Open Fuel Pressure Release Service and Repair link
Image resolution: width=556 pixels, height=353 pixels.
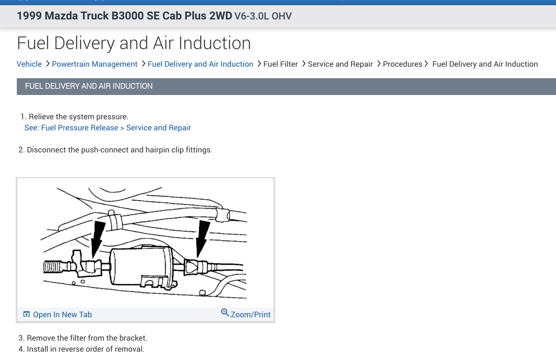click(108, 128)
